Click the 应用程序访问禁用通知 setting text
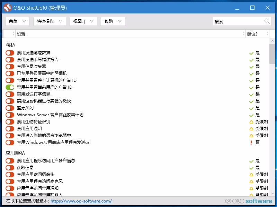 tap(38, 188)
